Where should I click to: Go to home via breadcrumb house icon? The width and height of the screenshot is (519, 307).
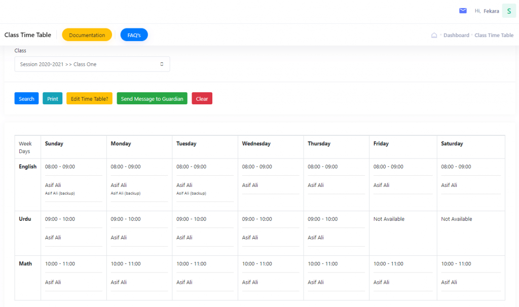pyautogui.click(x=434, y=35)
